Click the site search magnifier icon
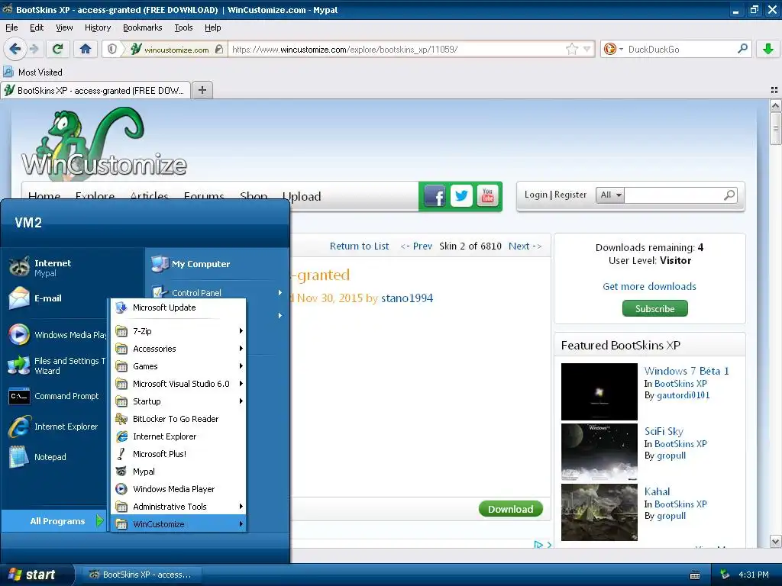This screenshot has height=586, width=782. (729, 195)
